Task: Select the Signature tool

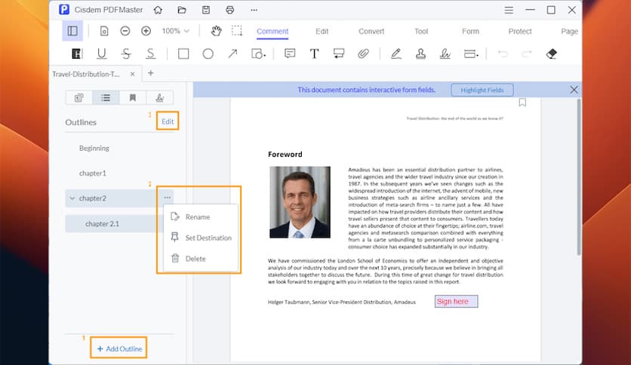Action: (445, 54)
